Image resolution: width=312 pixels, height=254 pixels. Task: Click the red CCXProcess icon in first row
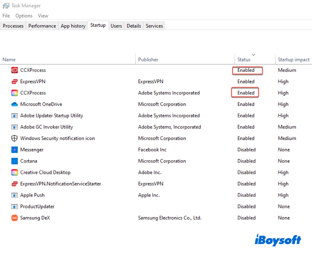click(15, 70)
